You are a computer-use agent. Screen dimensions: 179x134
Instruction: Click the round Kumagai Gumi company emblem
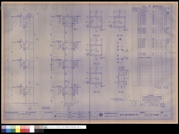pyautogui.click(x=101, y=115)
